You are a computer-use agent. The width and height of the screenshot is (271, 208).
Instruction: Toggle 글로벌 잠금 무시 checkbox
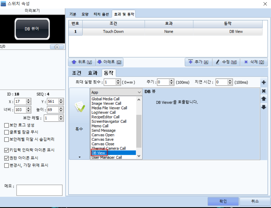(7, 132)
